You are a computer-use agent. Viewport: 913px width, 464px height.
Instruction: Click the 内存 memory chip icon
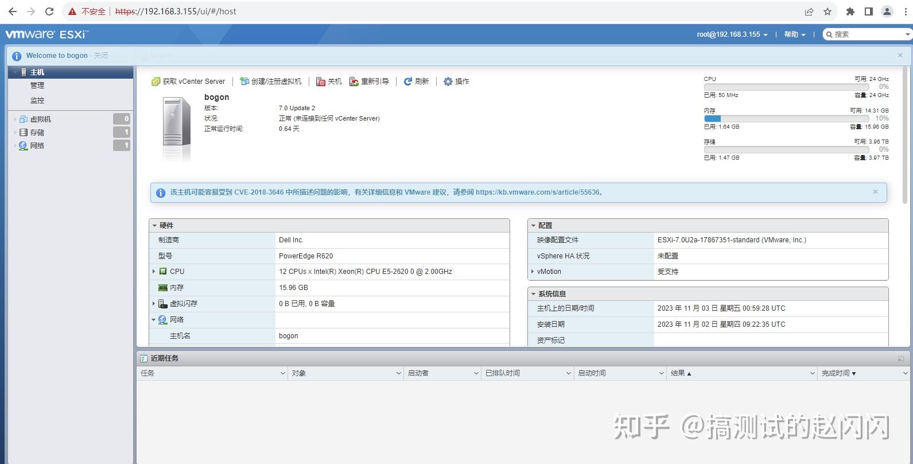(163, 288)
